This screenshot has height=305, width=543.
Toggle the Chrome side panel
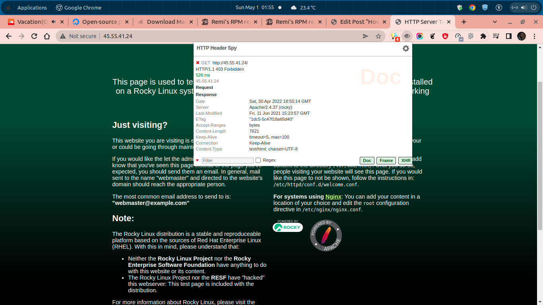coord(508,36)
